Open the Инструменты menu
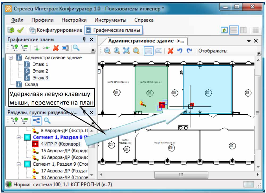Viewport: 266px width, 193px height. (x=110, y=20)
